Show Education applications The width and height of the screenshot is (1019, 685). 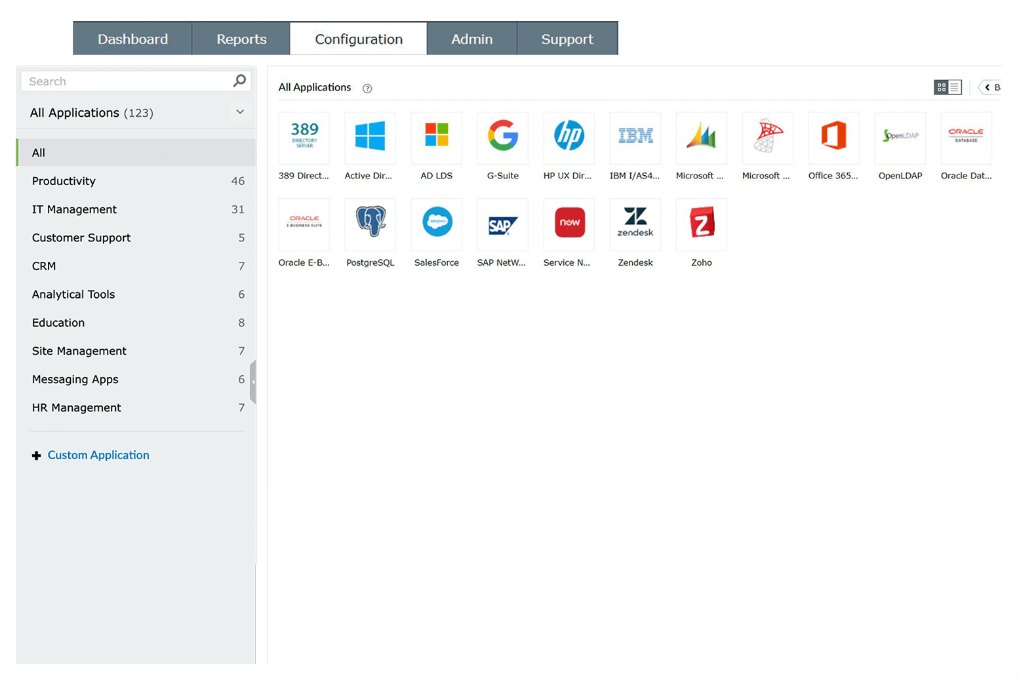[x=136, y=323]
